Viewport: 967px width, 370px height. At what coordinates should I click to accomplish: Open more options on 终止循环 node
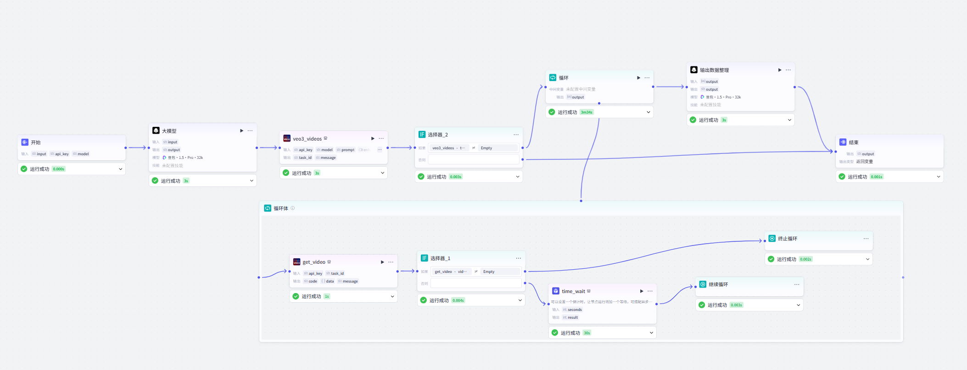click(866, 239)
